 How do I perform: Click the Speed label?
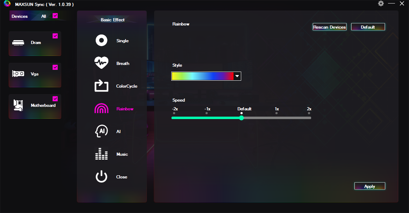tap(178, 100)
